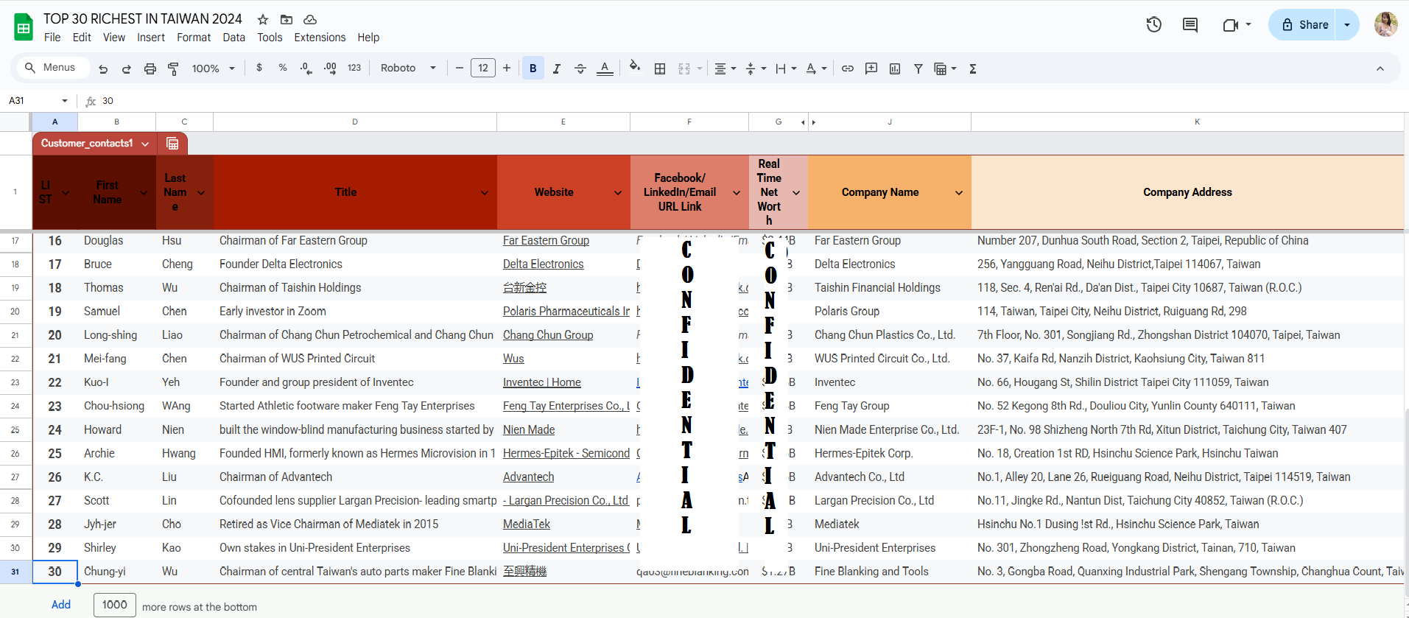Open the Extensions menu
1409x618 pixels.
tap(320, 38)
